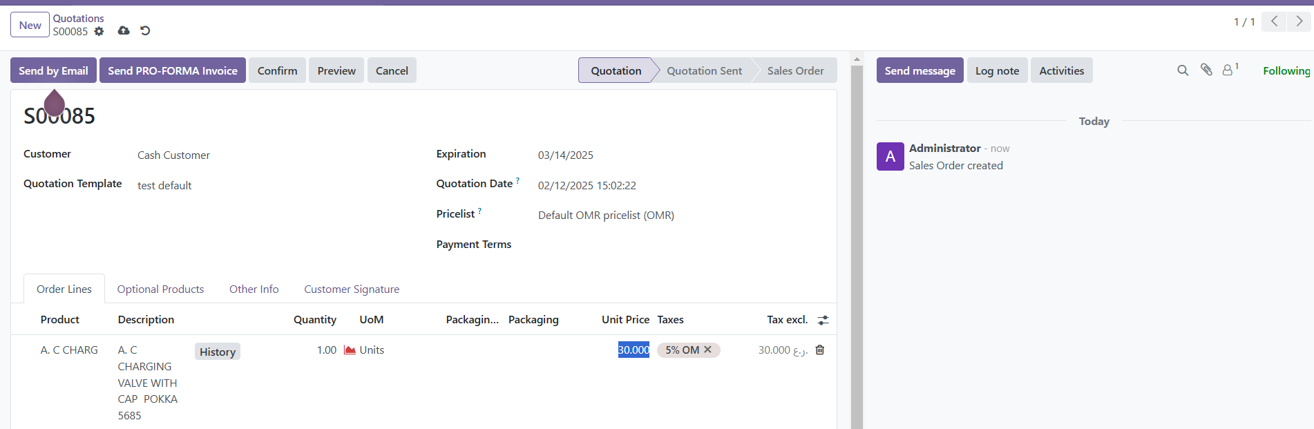The width and height of the screenshot is (1314, 429).
Task: Delete order line with trash icon
Action: (820, 350)
